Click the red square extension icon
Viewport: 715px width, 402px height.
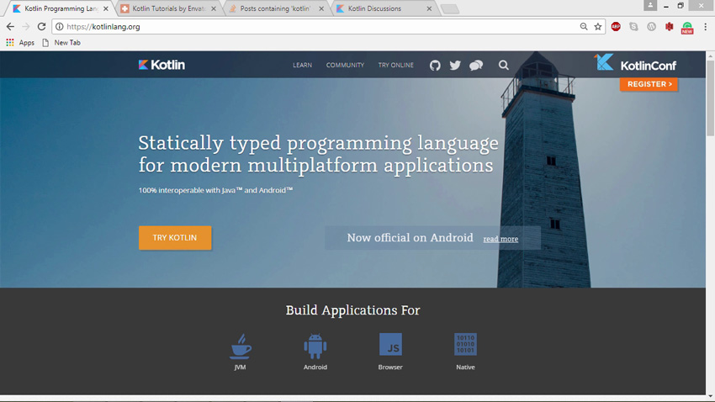[x=669, y=26]
